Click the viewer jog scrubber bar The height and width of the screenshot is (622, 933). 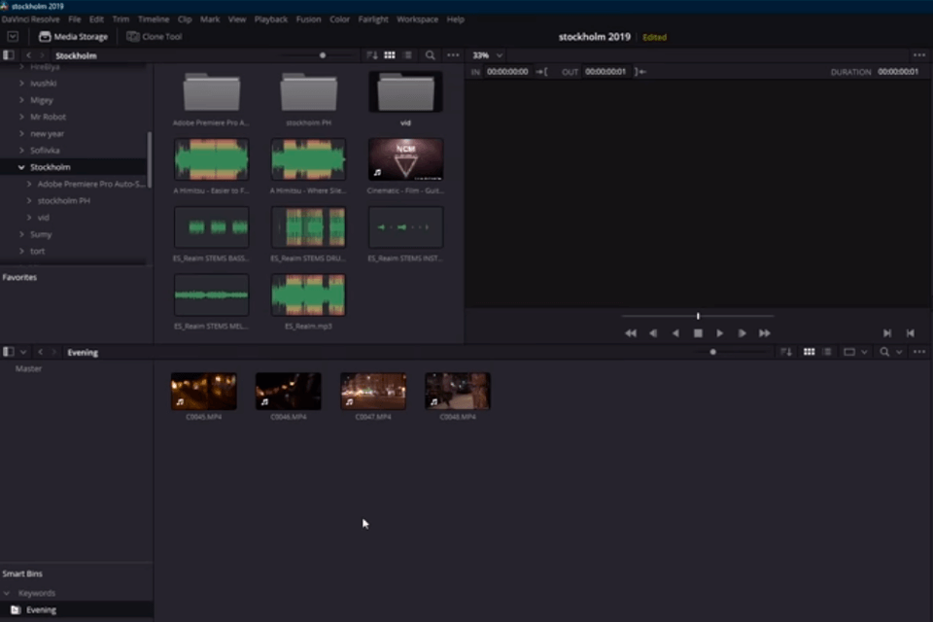point(698,316)
